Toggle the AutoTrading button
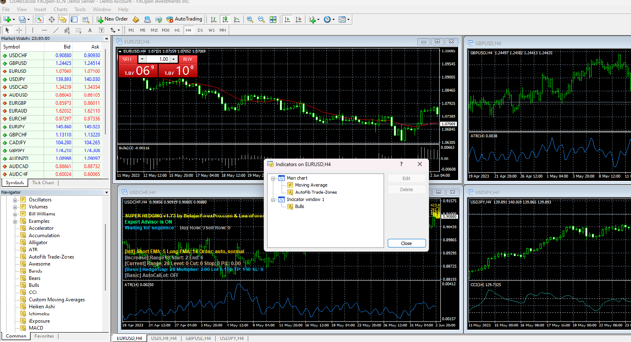 click(184, 19)
